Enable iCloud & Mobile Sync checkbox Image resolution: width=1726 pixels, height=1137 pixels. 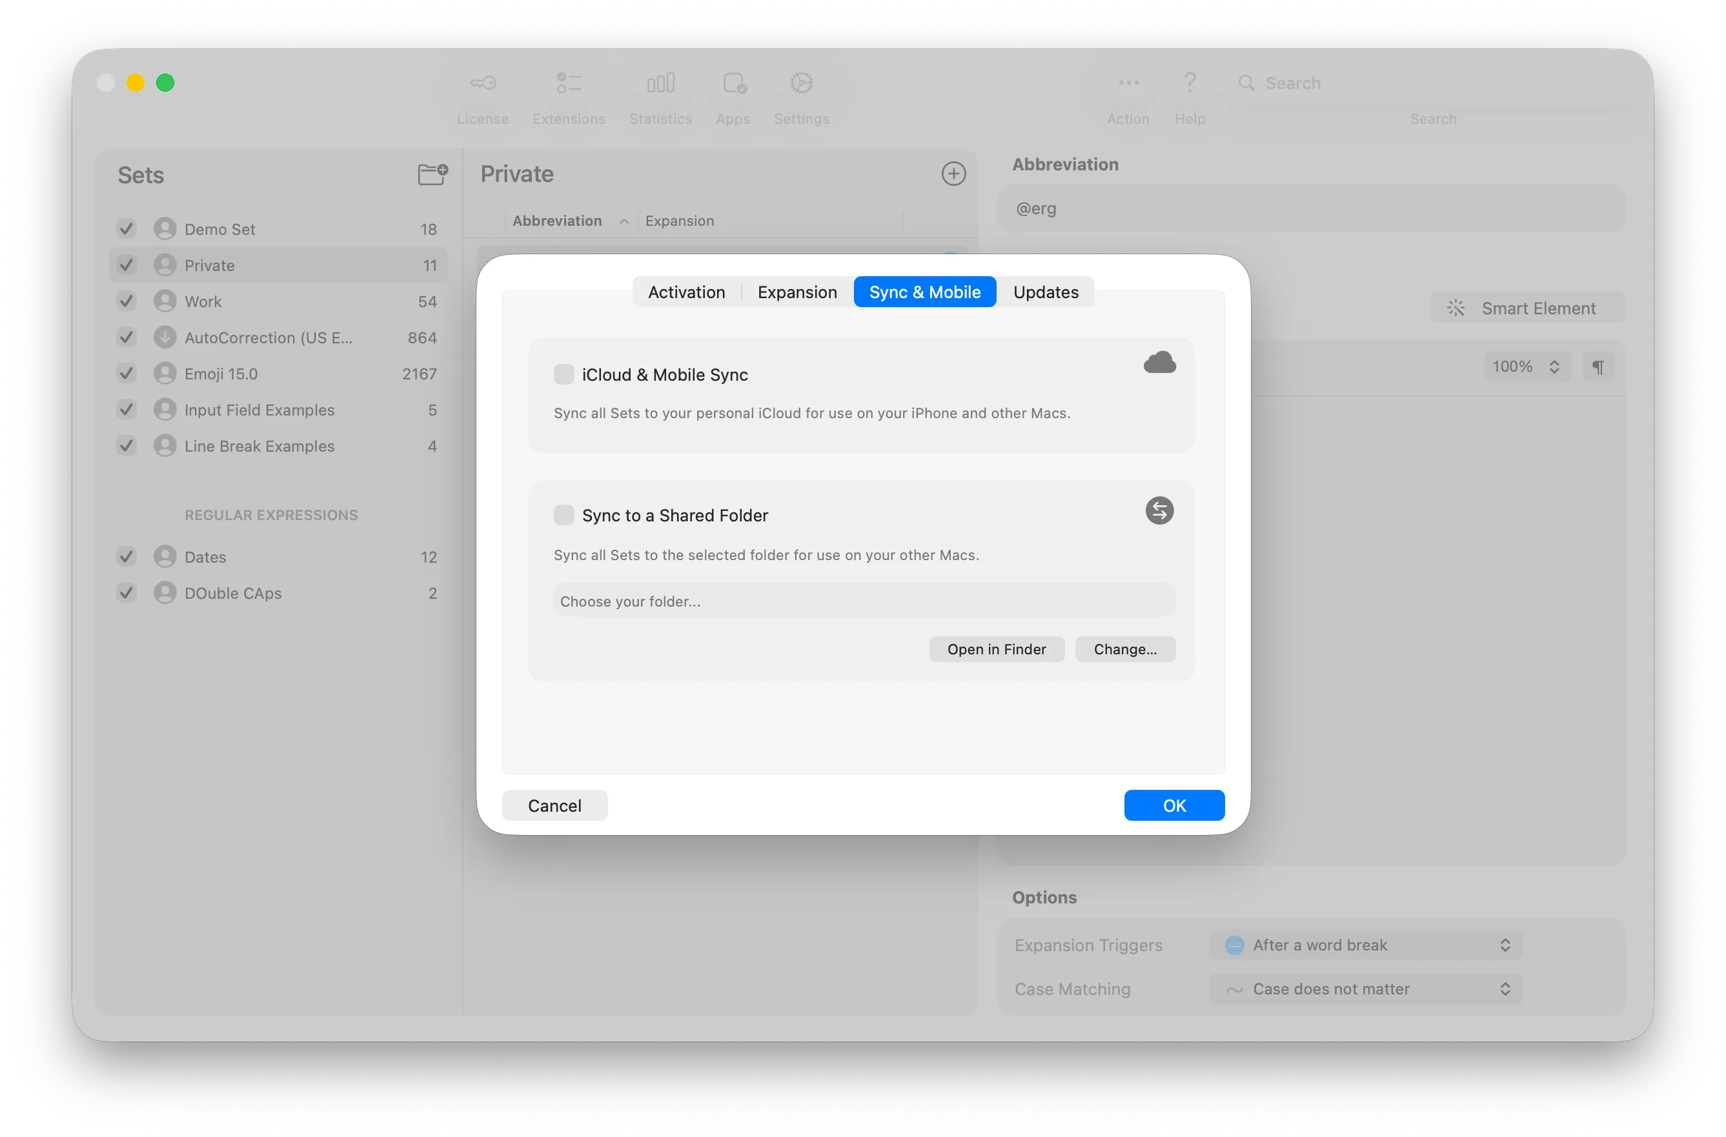pyautogui.click(x=563, y=375)
